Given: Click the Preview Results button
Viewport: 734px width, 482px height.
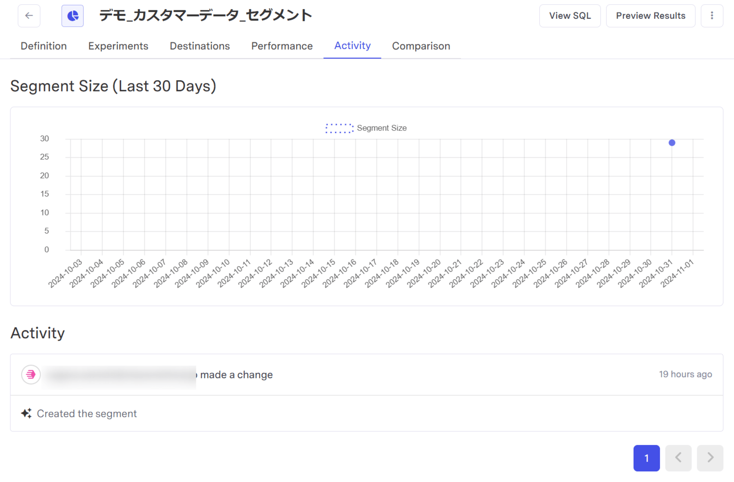Looking at the screenshot, I should tap(651, 16).
